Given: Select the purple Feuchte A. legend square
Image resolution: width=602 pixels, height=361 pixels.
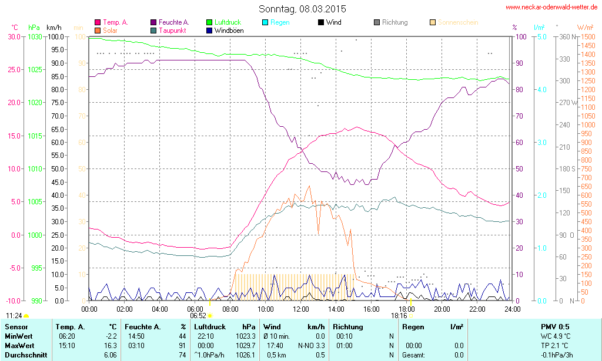Looking at the screenshot, I should tap(153, 22).
